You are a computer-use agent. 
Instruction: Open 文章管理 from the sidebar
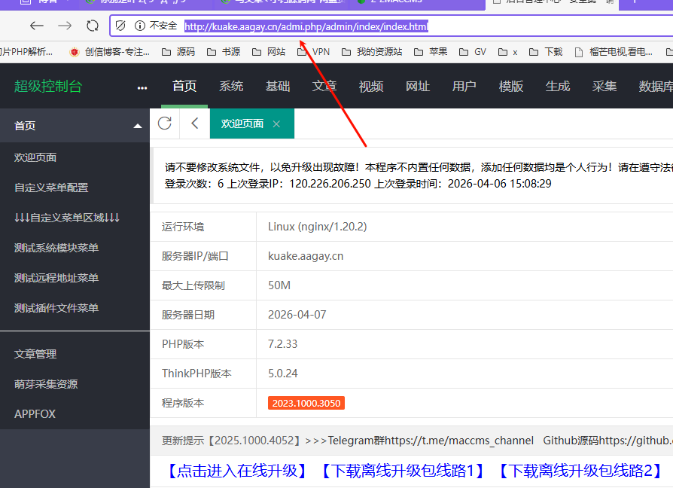click(x=35, y=354)
